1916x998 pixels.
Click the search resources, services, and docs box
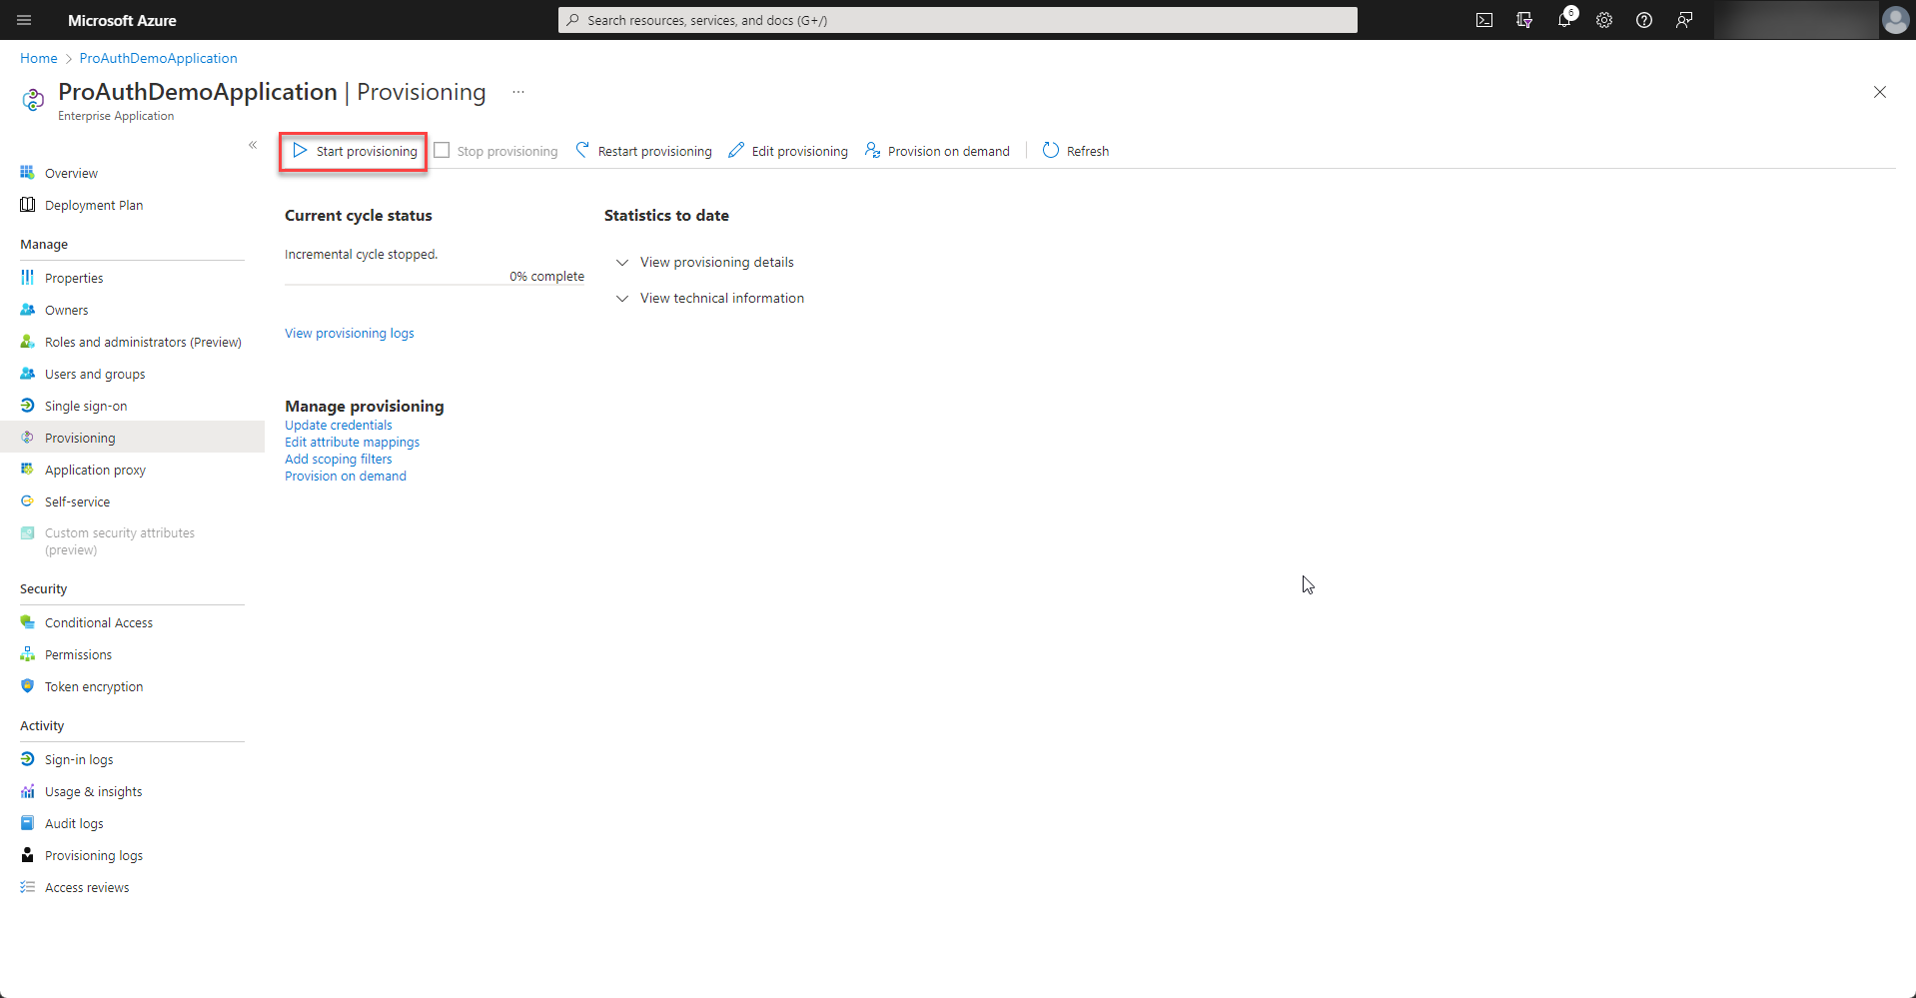tap(957, 20)
